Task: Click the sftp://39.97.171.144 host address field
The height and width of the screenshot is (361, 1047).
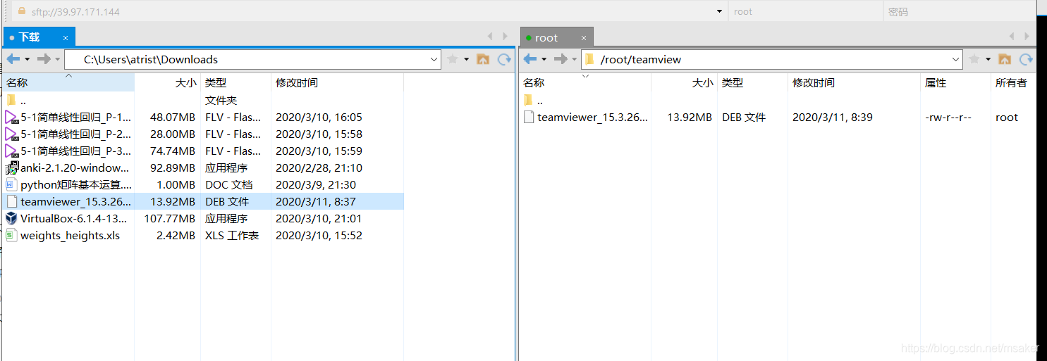Action: point(370,11)
